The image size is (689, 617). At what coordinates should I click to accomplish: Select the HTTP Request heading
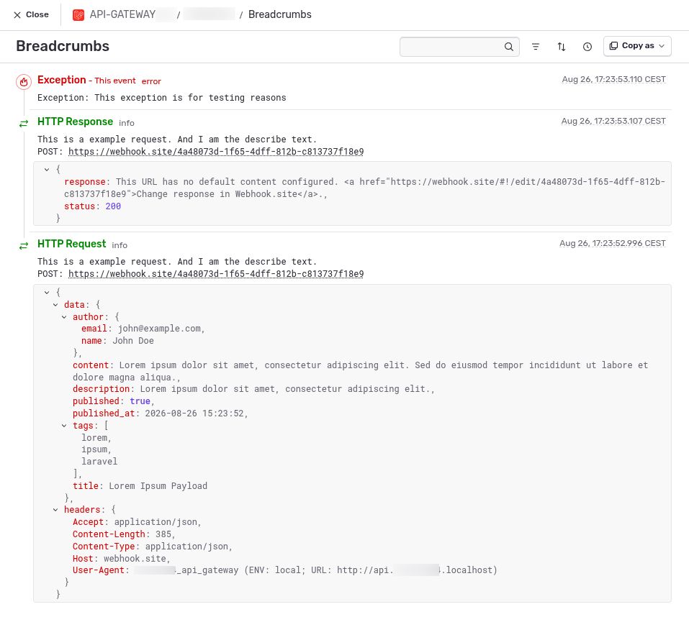coord(71,244)
